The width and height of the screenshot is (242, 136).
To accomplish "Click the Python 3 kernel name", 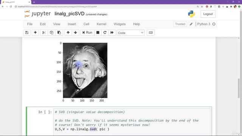I will pyautogui.click(x=204, y=24).
